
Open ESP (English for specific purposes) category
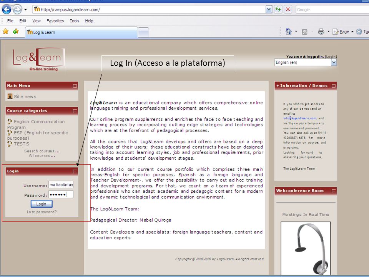(x=37, y=135)
